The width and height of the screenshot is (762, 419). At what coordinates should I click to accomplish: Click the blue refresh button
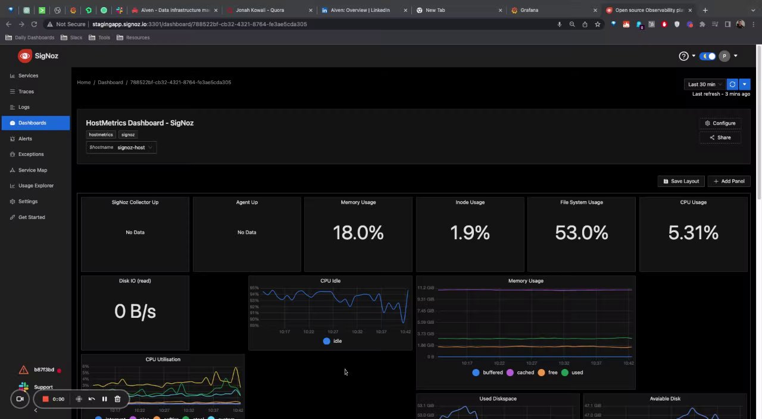point(732,85)
